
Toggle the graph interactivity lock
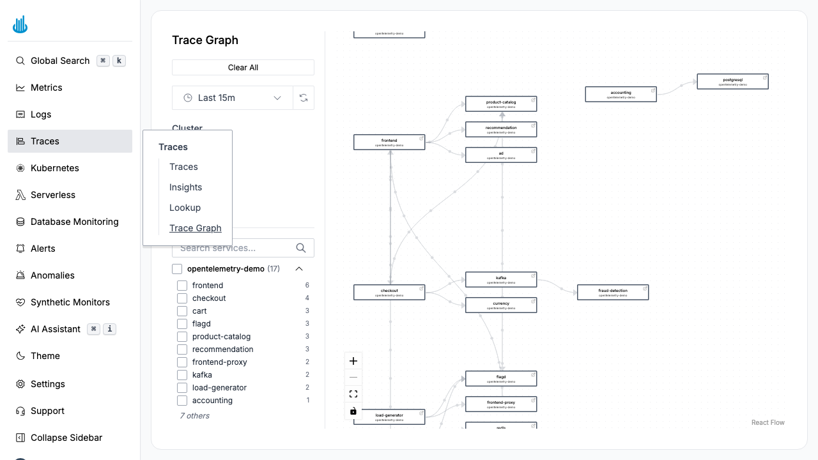(353, 411)
